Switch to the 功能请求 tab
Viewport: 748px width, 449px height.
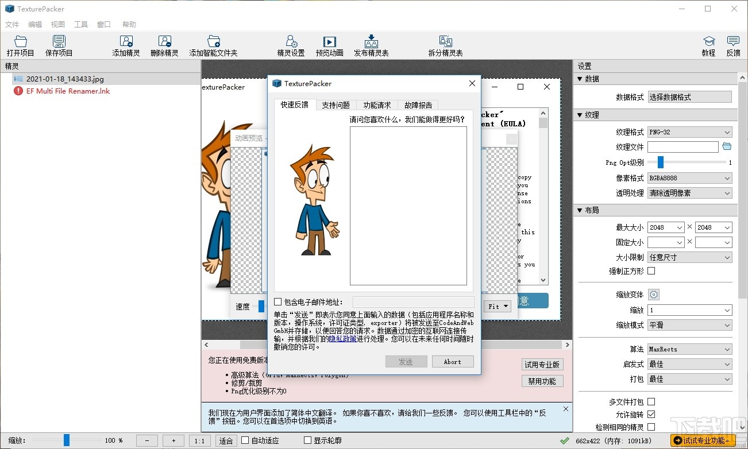(377, 105)
